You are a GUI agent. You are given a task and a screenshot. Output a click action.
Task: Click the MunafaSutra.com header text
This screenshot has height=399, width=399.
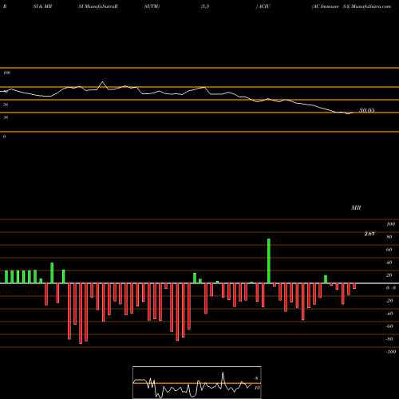coord(371,6)
